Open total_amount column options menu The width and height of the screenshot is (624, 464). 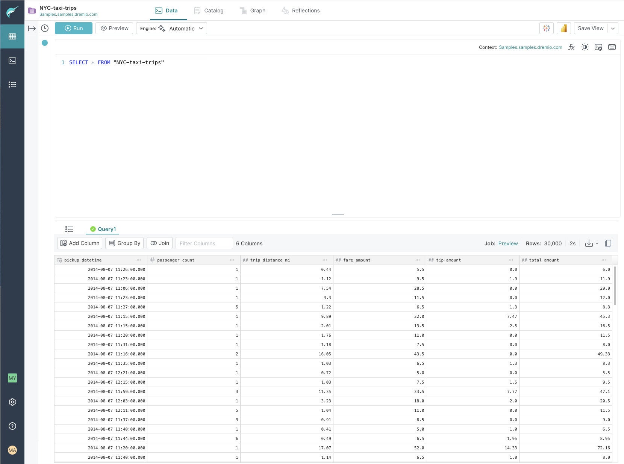(x=604, y=260)
